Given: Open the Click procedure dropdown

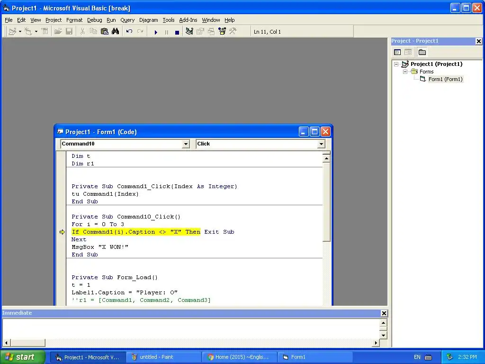Looking at the screenshot, I should pyautogui.click(x=322, y=144).
